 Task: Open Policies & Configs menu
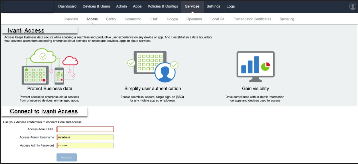pyautogui.click(x=163, y=6)
